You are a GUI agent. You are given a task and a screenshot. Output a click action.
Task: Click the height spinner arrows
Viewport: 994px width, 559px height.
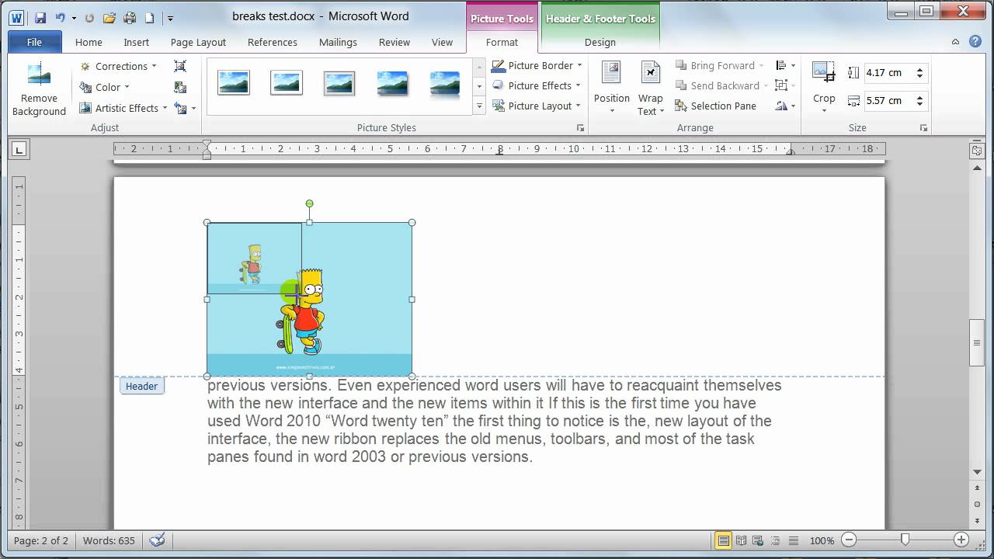point(919,72)
